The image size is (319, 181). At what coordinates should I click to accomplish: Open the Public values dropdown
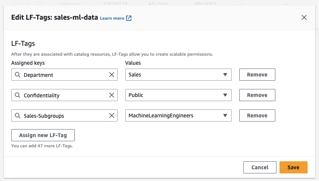(x=225, y=95)
